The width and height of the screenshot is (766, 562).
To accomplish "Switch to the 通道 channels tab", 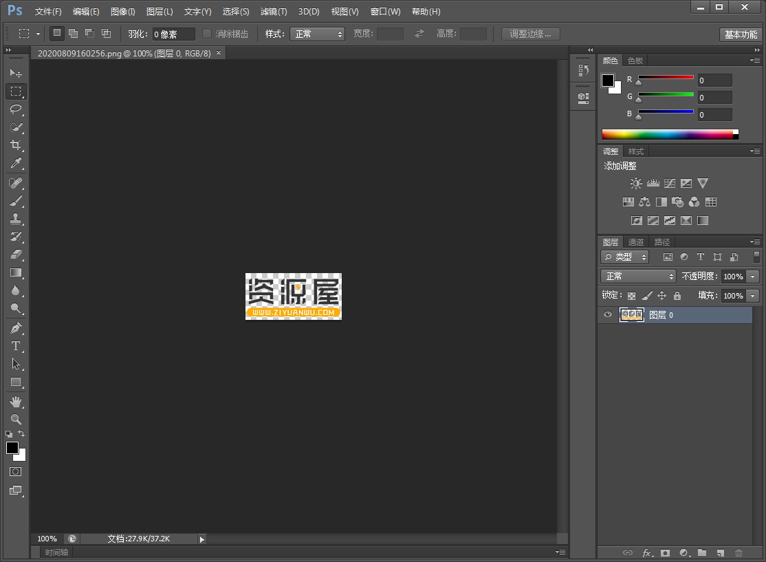I will (636, 242).
